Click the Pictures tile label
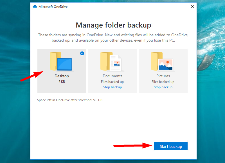This screenshot has height=163, width=225. [x=163, y=76]
